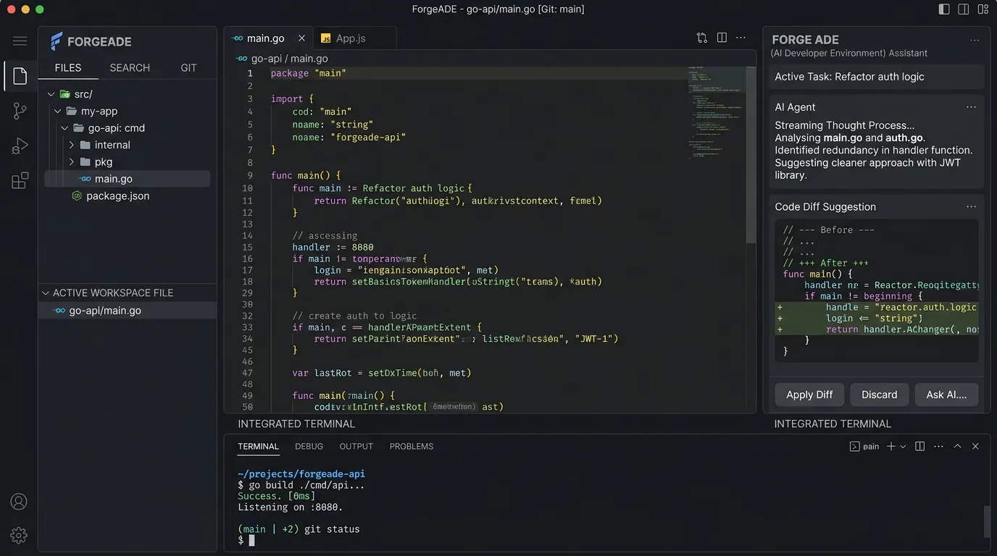Split the terminal panel
This screenshot has height=556, width=997.
point(920,447)
